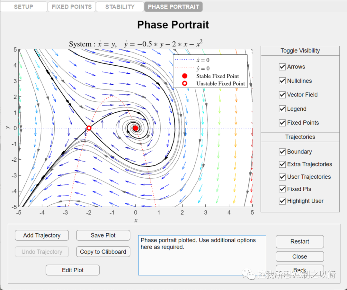The height and width of the screenshot is (290, 347).
Task: Click the stable fixed point at origin
Action: [x=136, y=128]
